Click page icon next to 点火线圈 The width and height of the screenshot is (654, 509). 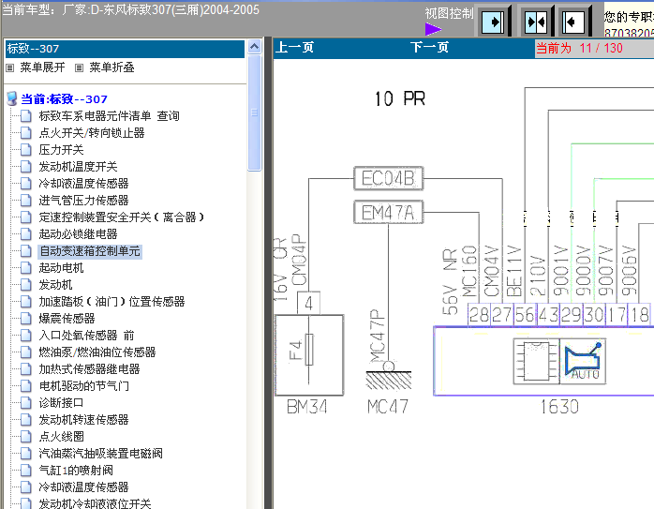point(26,437)
